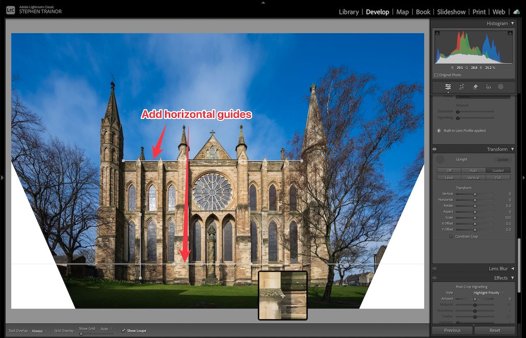Hide the top module bar arrow
This screenshot has width=526, height=338.
click(x=263, y=2)
